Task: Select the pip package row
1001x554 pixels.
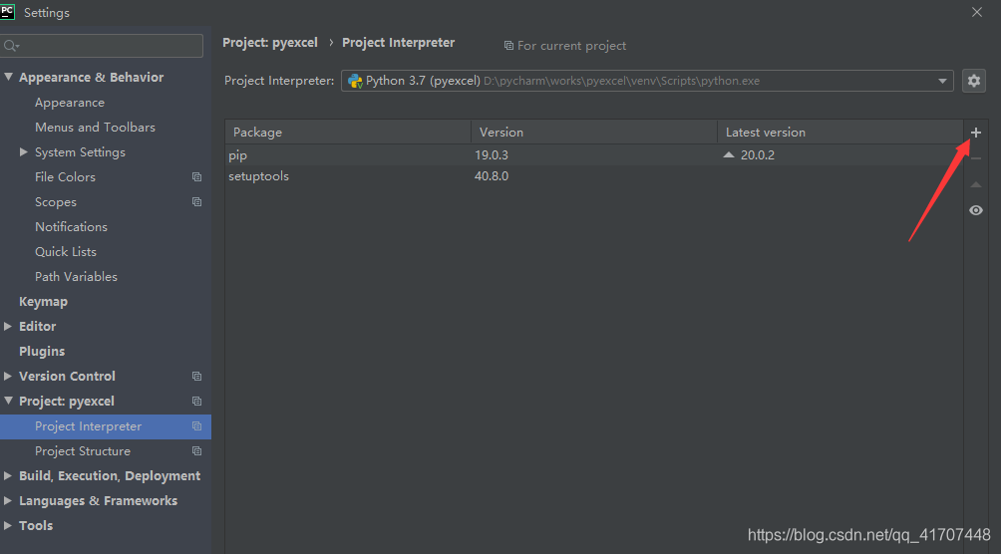Action: pyautogui.click(x=593, y=155)
